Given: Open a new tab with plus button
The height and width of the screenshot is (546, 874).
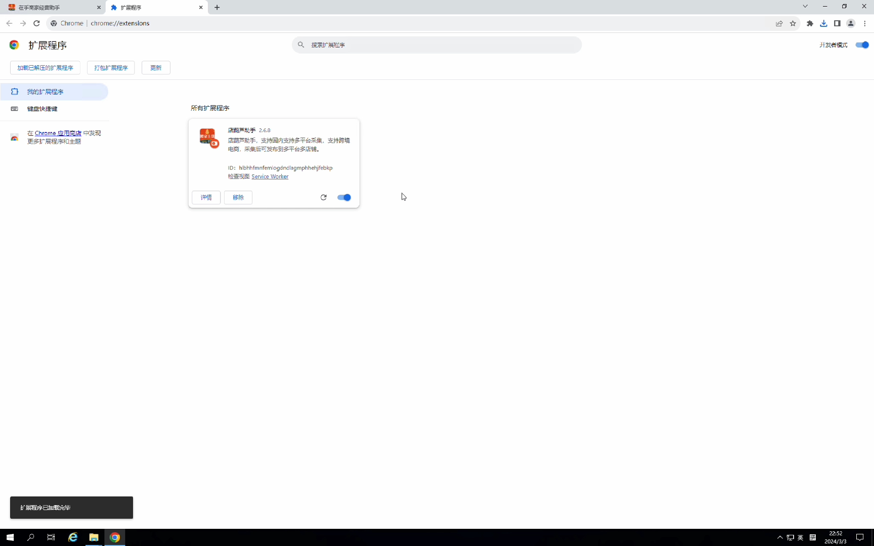Looking at the screenshot, I should (x=217, y=8).
